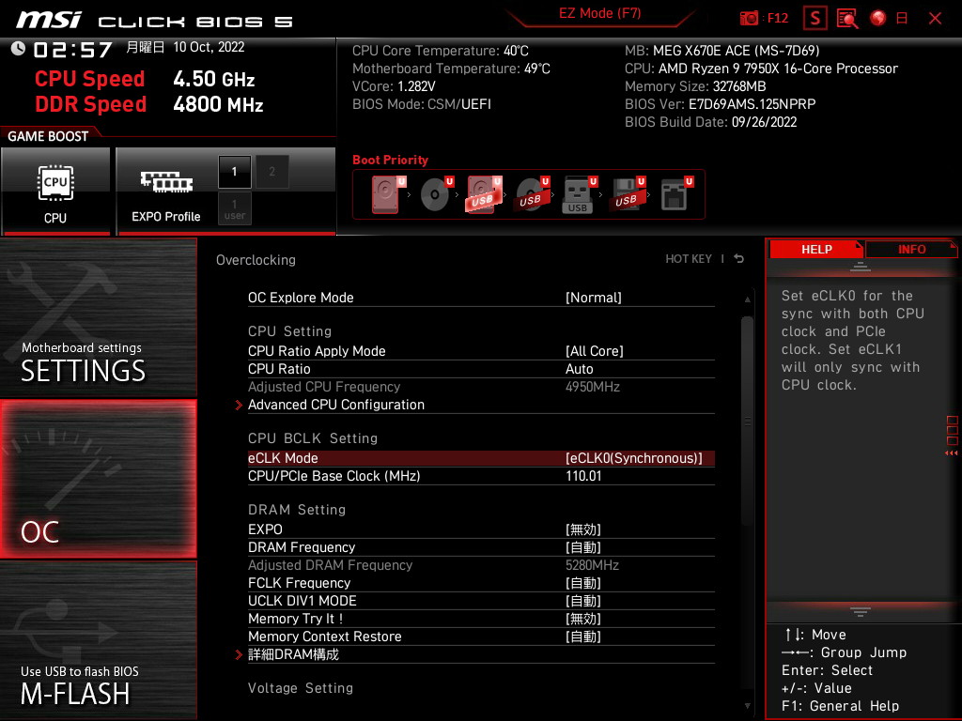Open the HOT KEY list
Viewport: 962px width, 721px height.
tap(689, 259)
